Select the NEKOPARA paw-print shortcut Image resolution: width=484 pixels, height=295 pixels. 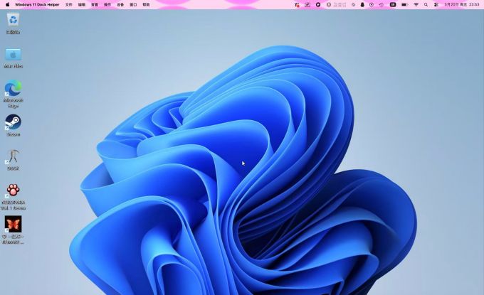pyautogui.click(x=13, y=197)
